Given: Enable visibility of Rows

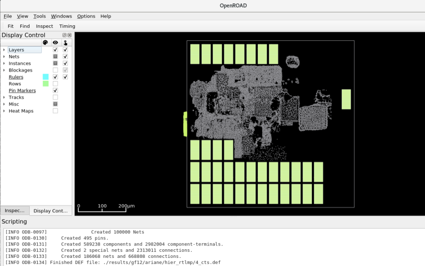Looking at the screenshot, I should click(55, 84).
